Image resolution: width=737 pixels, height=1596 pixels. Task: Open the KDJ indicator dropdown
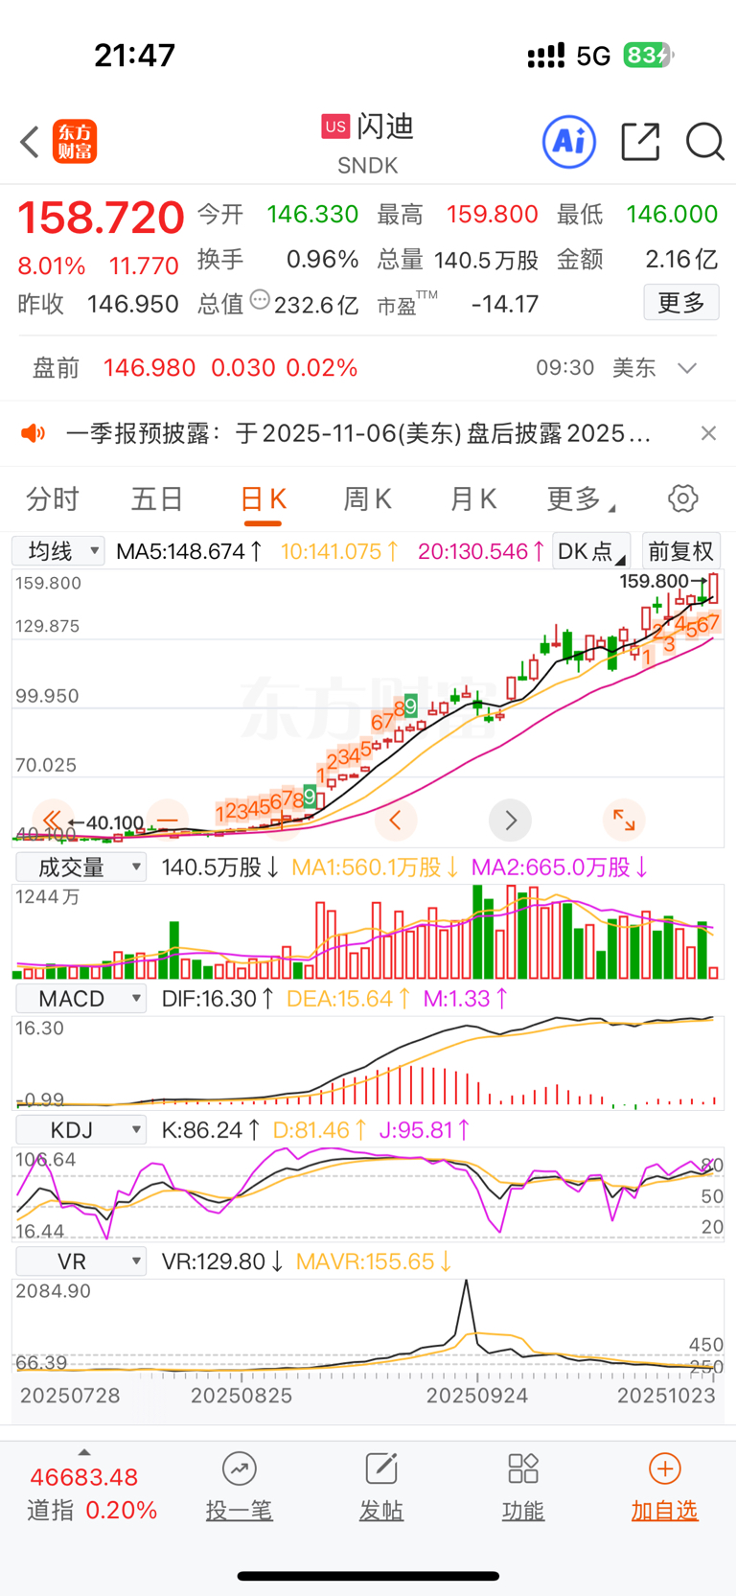pos(81,1130)
